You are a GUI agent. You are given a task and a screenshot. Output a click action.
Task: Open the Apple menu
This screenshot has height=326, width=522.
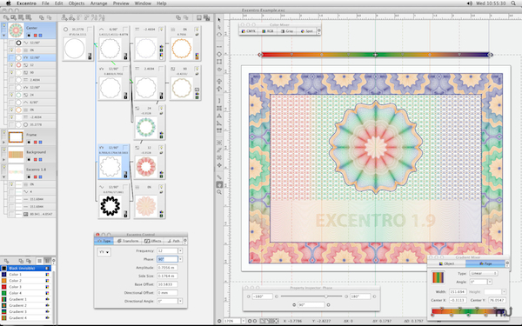(9, 3)
